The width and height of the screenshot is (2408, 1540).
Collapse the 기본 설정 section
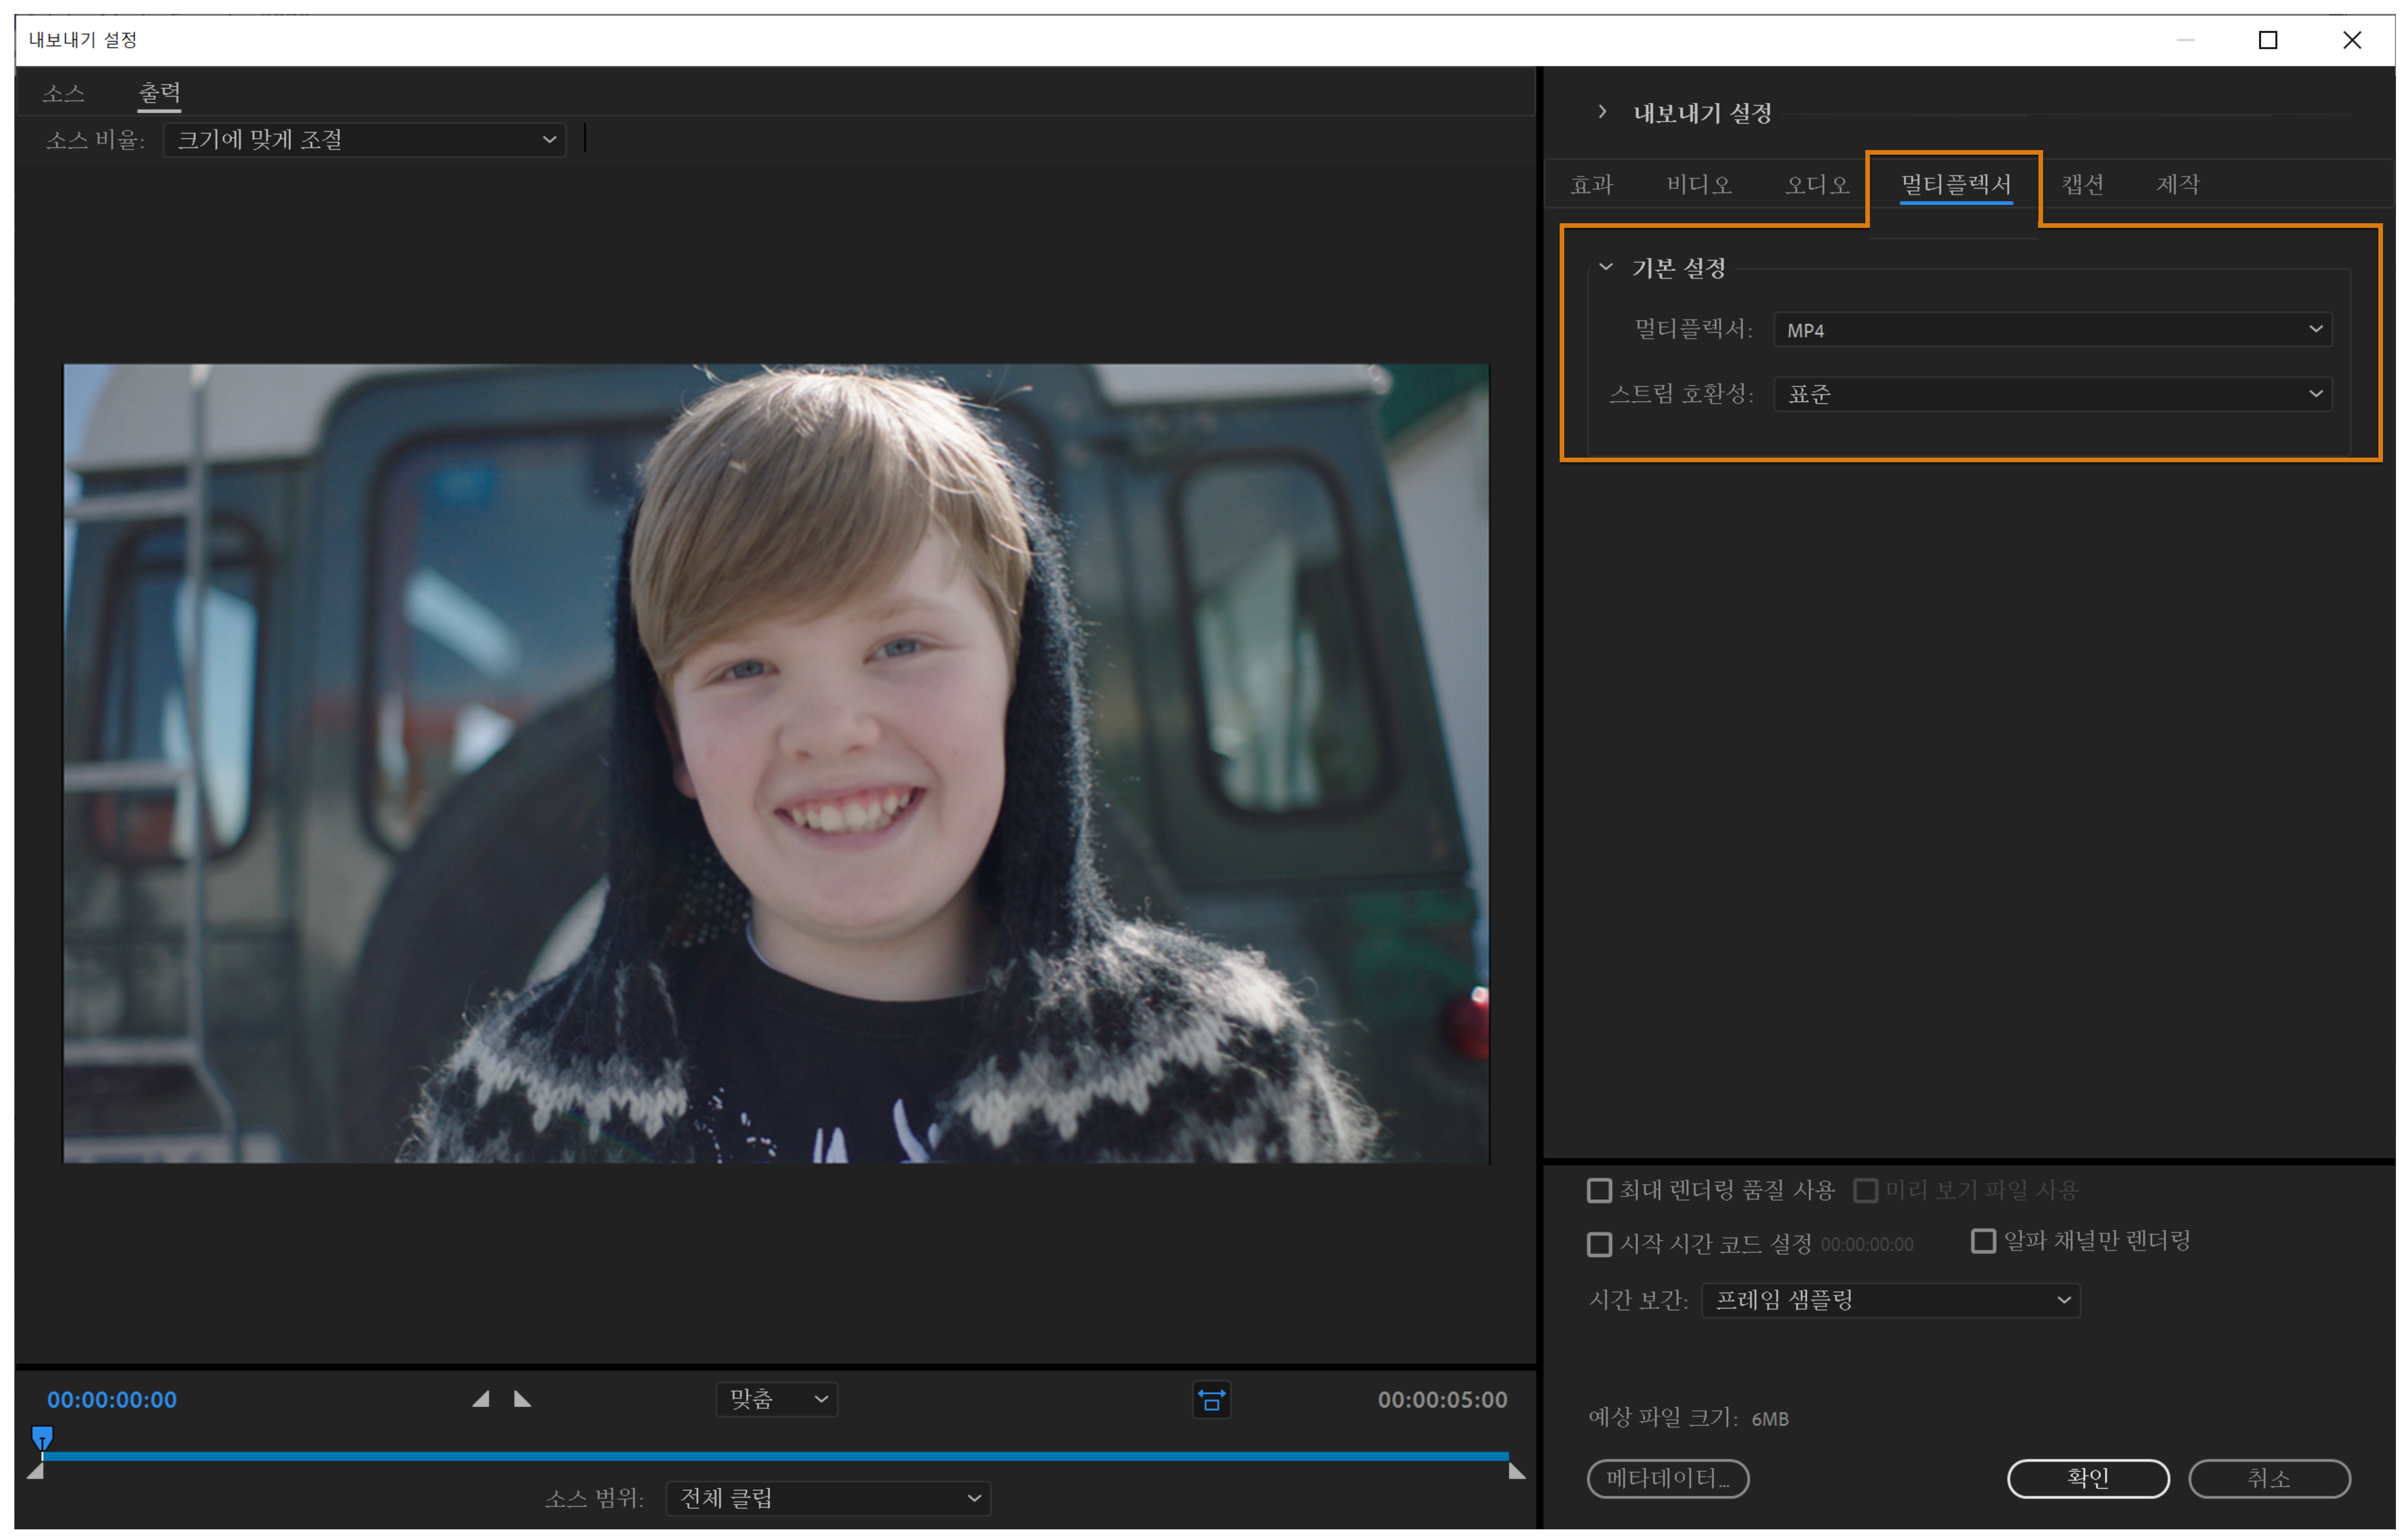1606,267
